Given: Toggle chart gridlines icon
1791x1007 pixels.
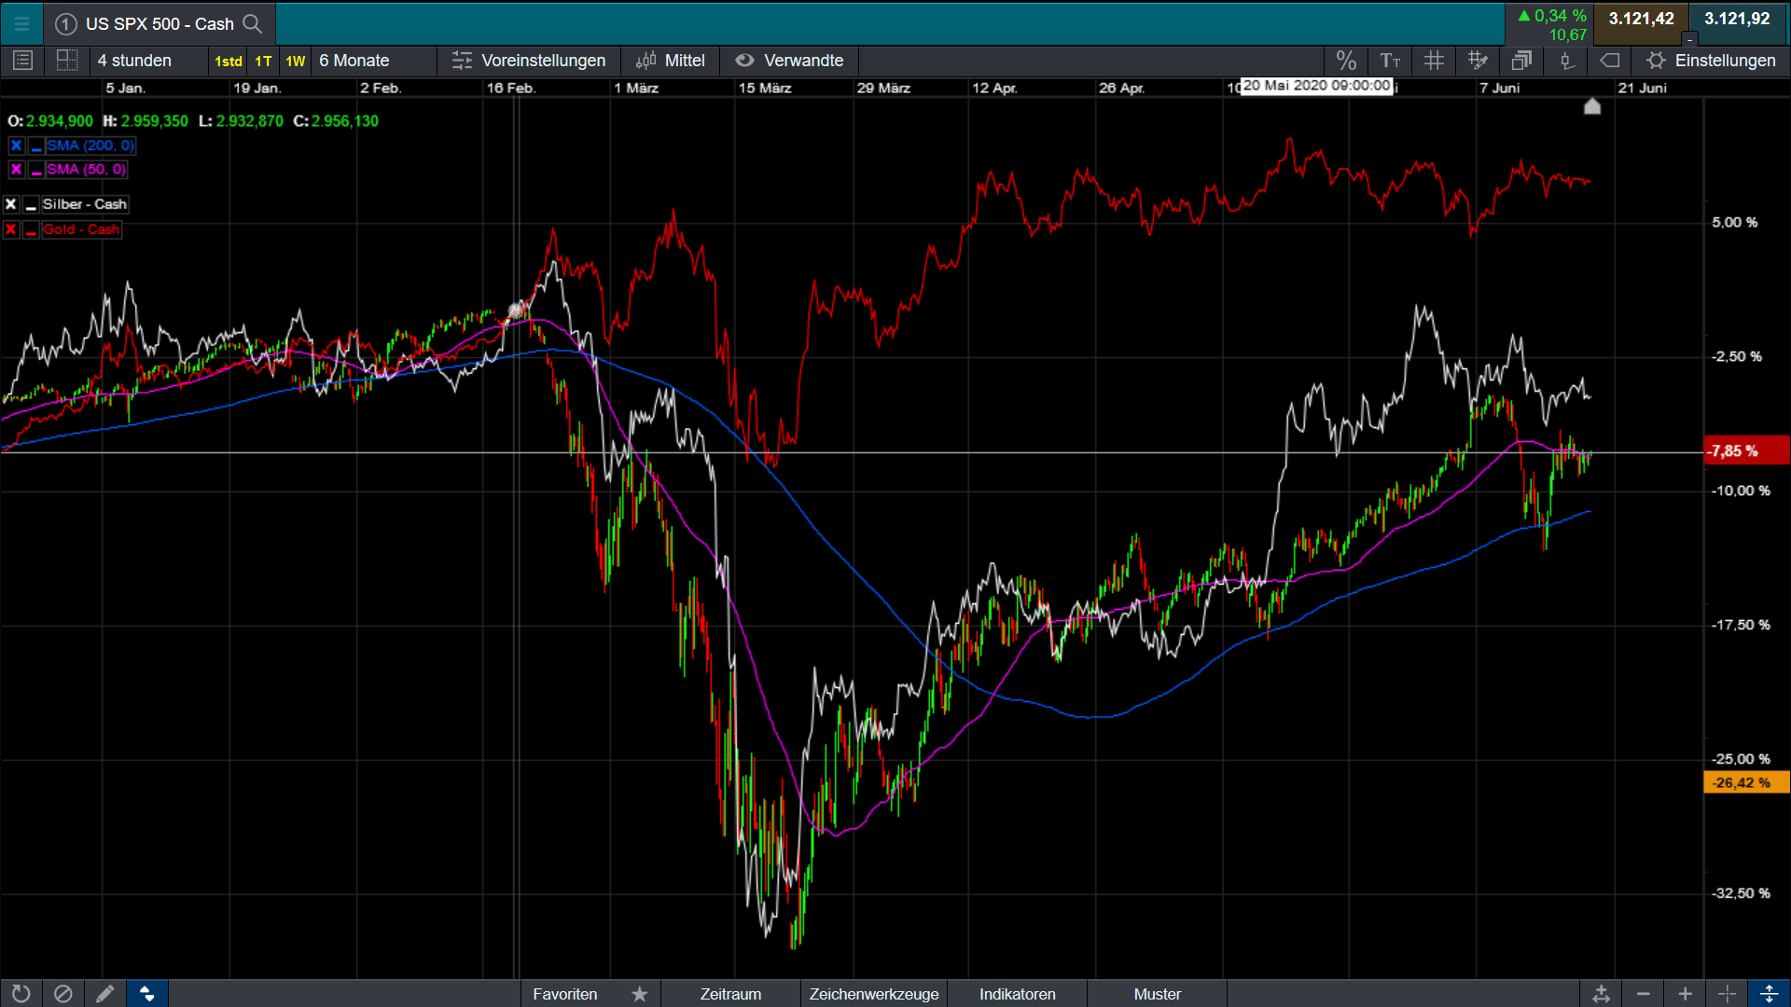Looking at the screenshot, I should tap(1434, 61).
